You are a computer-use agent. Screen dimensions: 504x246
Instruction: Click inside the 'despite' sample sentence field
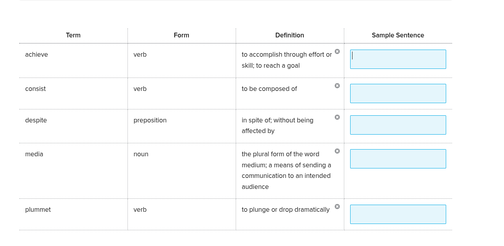click(x=398, y=125)
